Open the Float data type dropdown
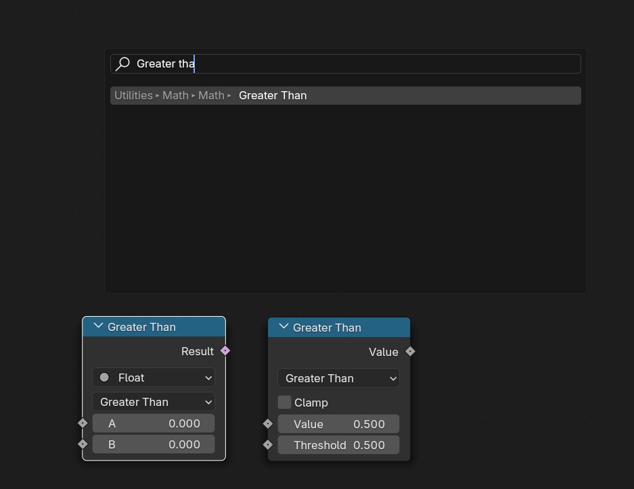The width and height of the screenshot is (634, 489). pyautogui.click(x=154, y=378)
